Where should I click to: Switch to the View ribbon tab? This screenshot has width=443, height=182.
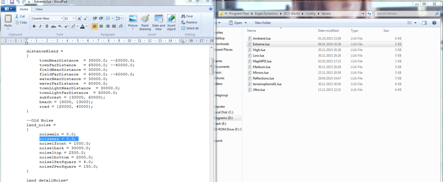click(x=39, y=9)
